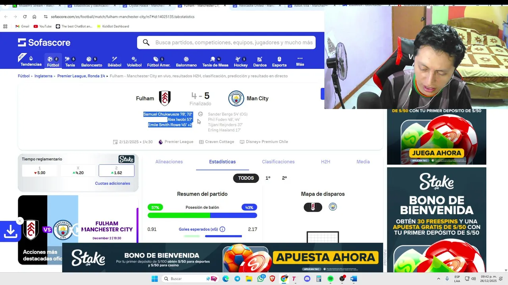Viewport: 508px width, 285px height.
Task: Open the Voleibol sport section
Action: pos(134,61)
